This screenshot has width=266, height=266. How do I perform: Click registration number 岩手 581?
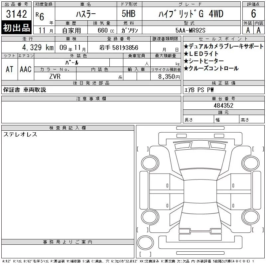(119, 48)
